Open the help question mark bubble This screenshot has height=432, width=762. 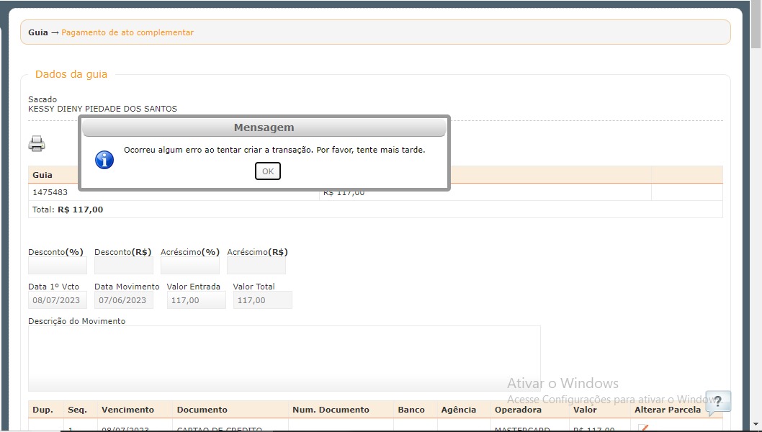[x=717, y=402]
